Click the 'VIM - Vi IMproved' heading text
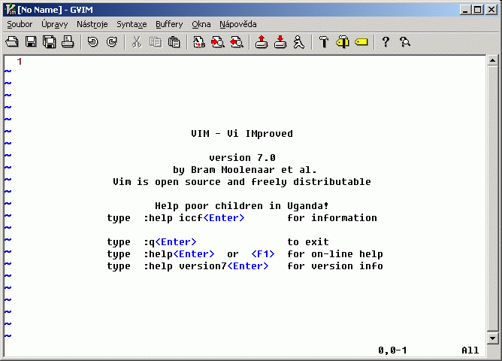Screen dimensions: 502x361 point(242,134)
